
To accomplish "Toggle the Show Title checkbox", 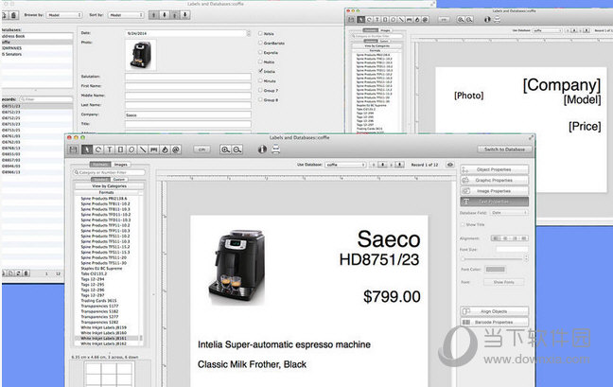I will click(x=463, y=225).
